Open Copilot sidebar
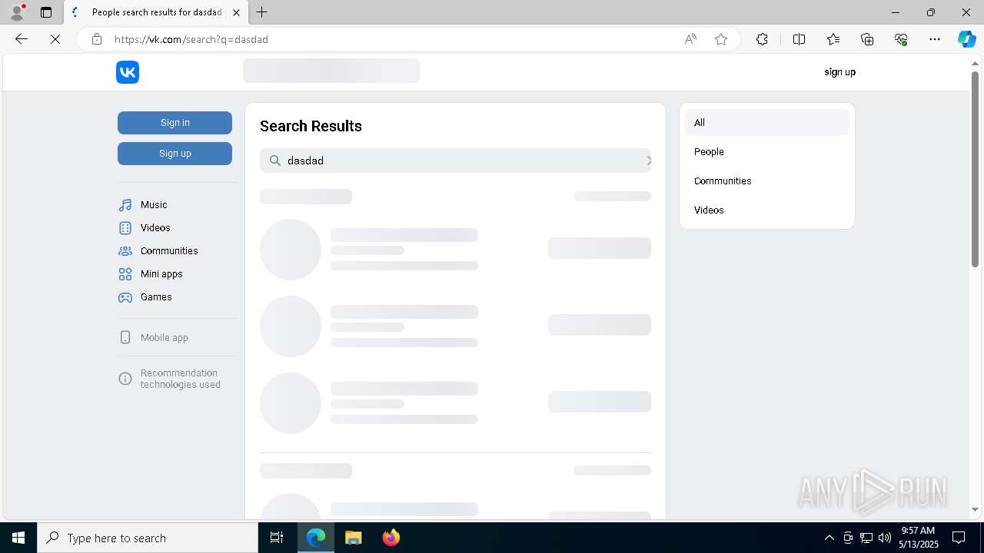 (x=966, y=39)
